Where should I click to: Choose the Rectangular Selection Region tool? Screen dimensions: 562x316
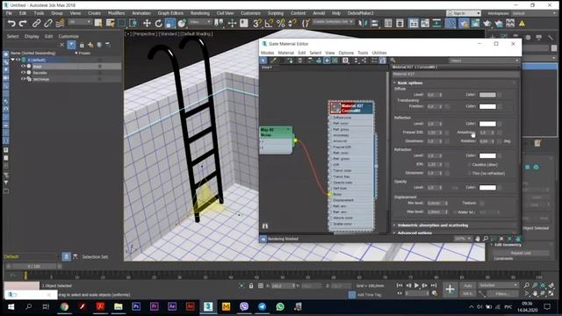point(122,24)
